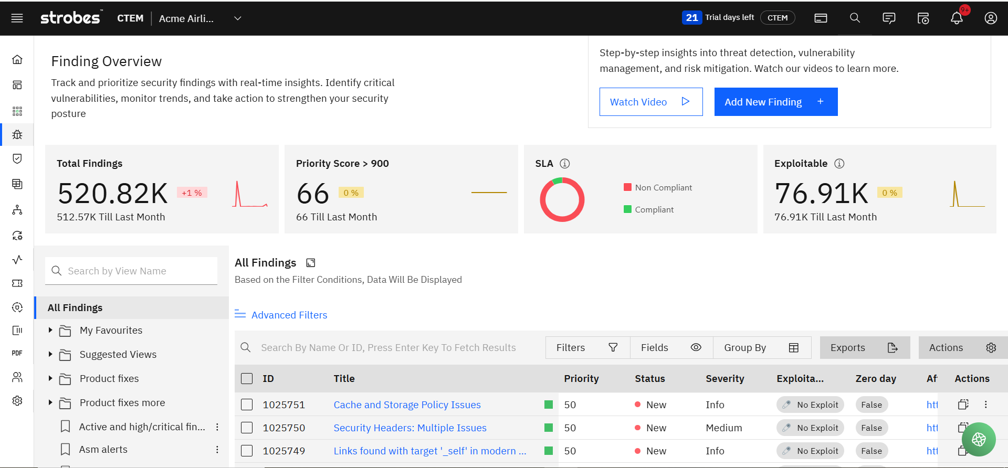The width and height of the screenshot is (1008, 468).
Task: Open the hamburger menu icon
Action: pyautogui.click(x=17, y=18)
